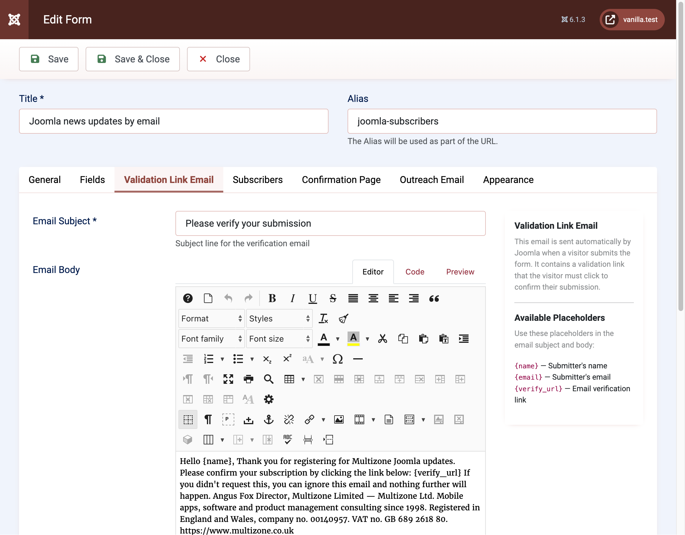Viewport: 685px width, 535px height.
Task: Open the Confirmation Page tab
Action: tap(341, 180)
